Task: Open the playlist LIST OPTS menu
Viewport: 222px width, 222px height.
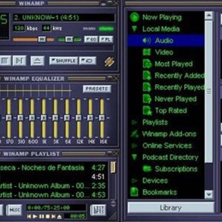Action: coord(98,210)
